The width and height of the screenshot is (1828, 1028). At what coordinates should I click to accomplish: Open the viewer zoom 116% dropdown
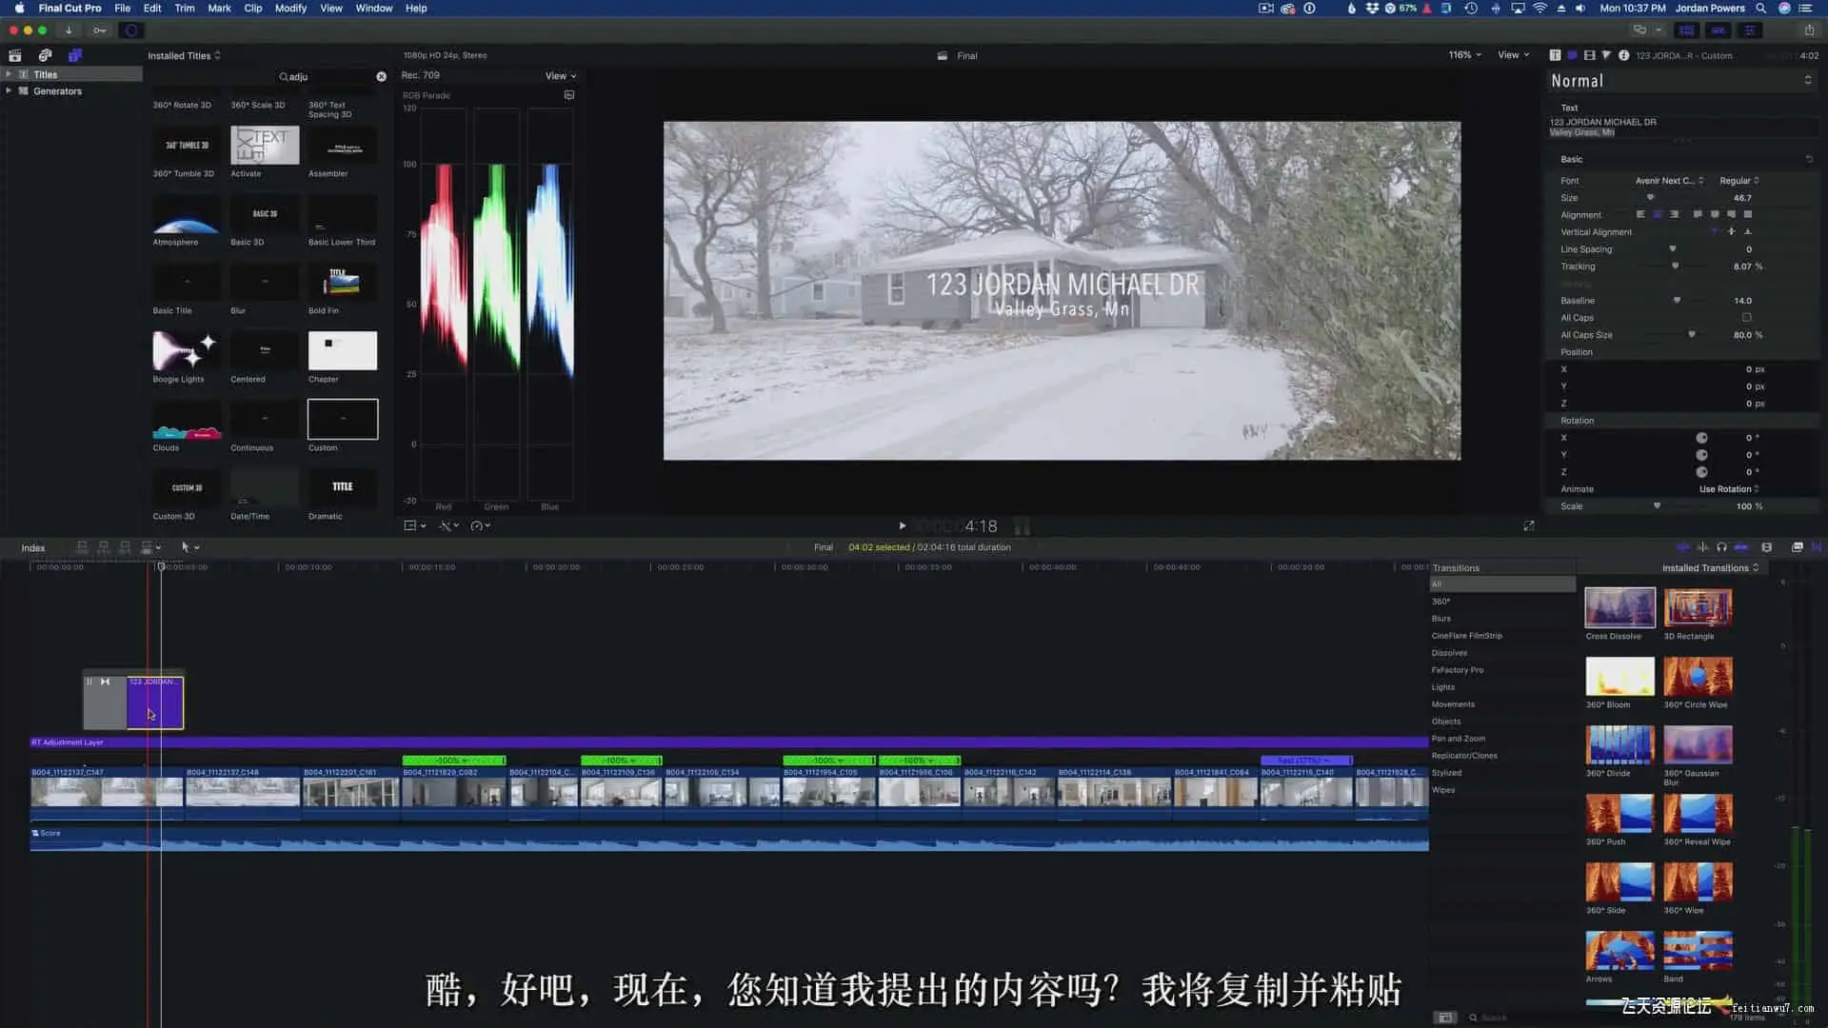click(1464, 55)
